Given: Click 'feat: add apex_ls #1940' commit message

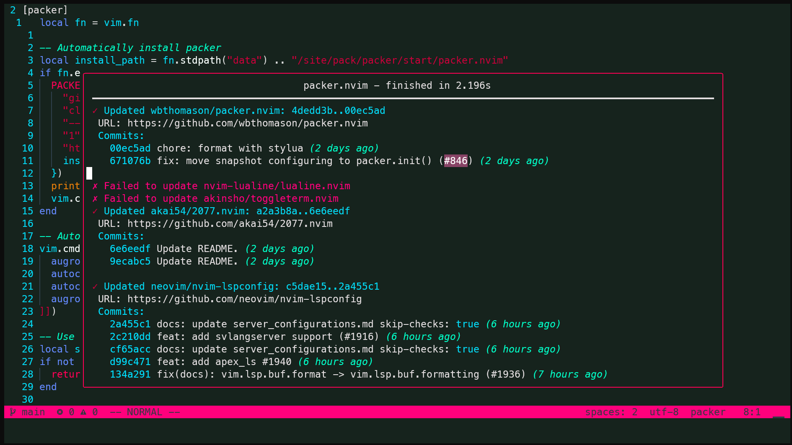Looking at the screenshot, I should (x=224, y=362).
